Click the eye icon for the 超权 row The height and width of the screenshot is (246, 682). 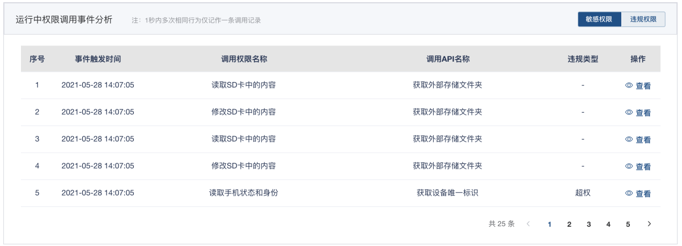coord(629,193)
